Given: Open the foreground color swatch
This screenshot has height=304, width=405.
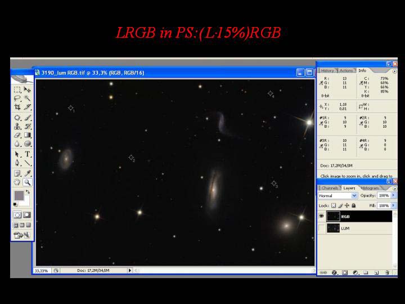Looking at the screenshot, I should tap(19, 196).
